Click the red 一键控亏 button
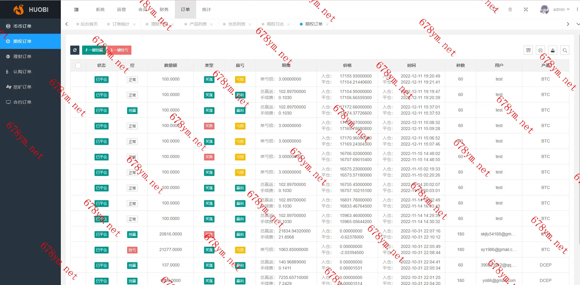The height and width of the screenshot is (285, 580). click(119, 50)
